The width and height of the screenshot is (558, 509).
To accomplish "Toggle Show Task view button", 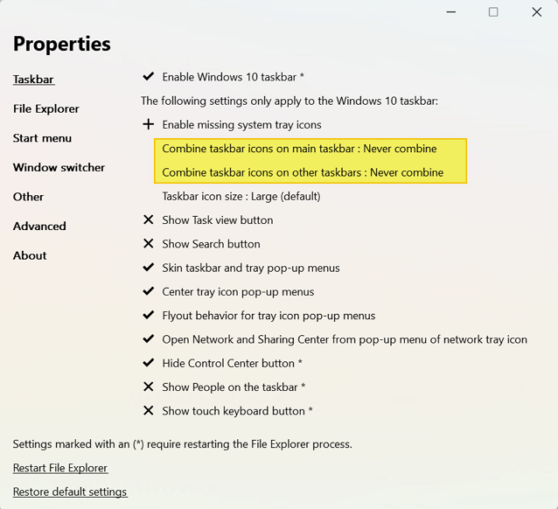I will (x=207, y=220).
